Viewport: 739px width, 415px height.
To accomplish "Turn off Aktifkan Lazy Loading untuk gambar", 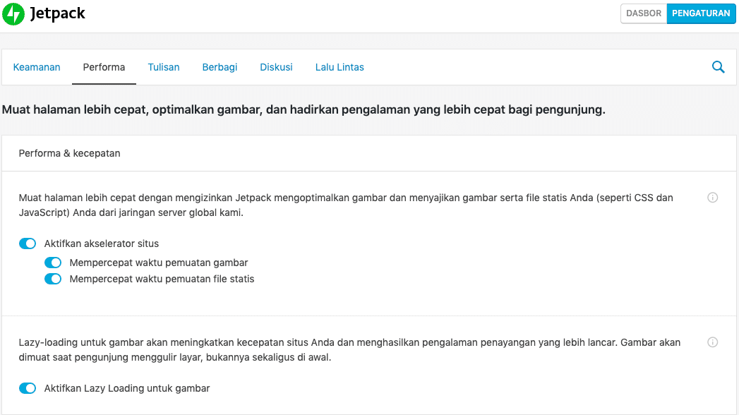I will pos(28,388).
